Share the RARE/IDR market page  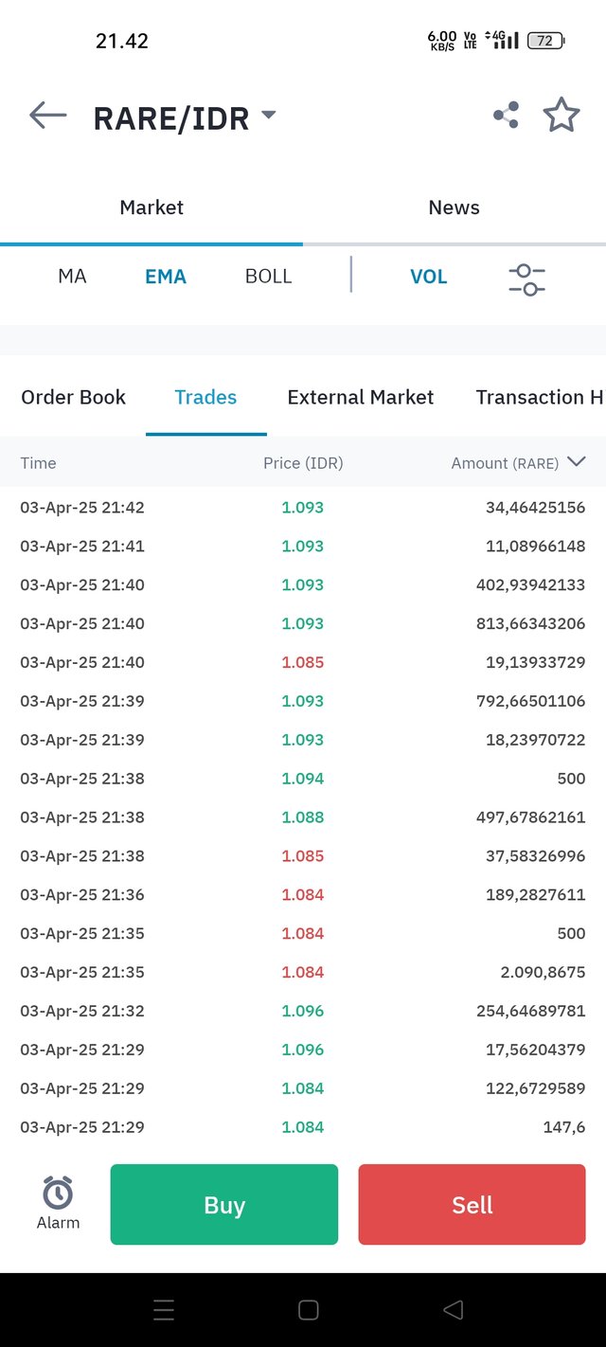tap(506, 116)
